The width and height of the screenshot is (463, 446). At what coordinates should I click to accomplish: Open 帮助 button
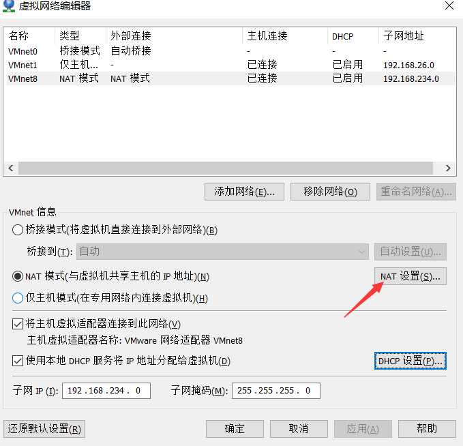(427, 429)
